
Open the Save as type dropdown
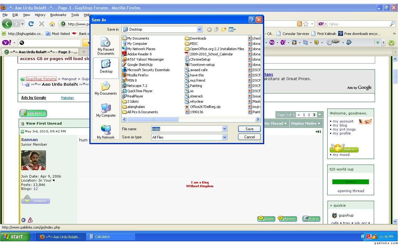click(x=224, y=137)
